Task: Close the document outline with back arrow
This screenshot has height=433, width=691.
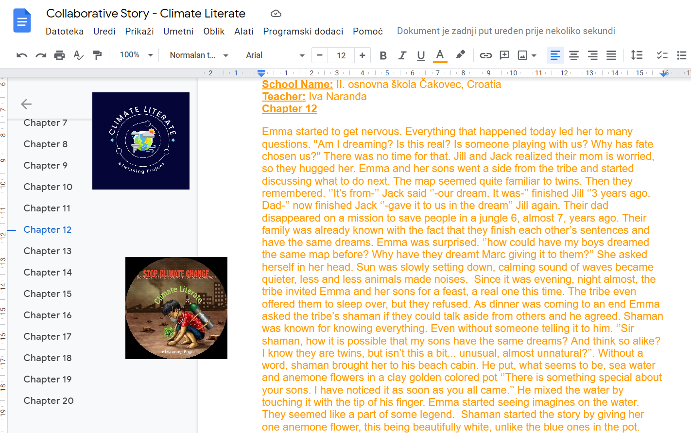Action: tap(26, 104)
